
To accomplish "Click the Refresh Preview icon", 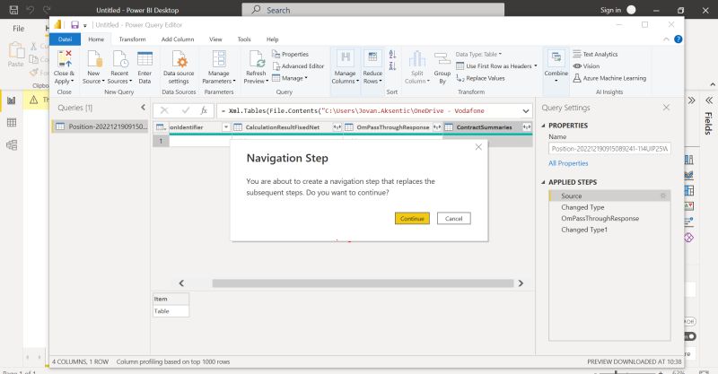I will (257, 59).
